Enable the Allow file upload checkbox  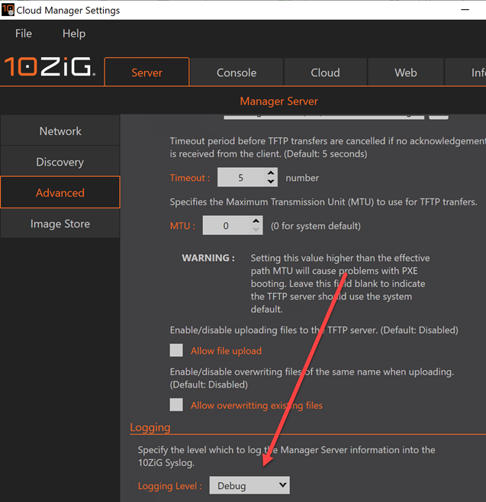pos(176,350)
